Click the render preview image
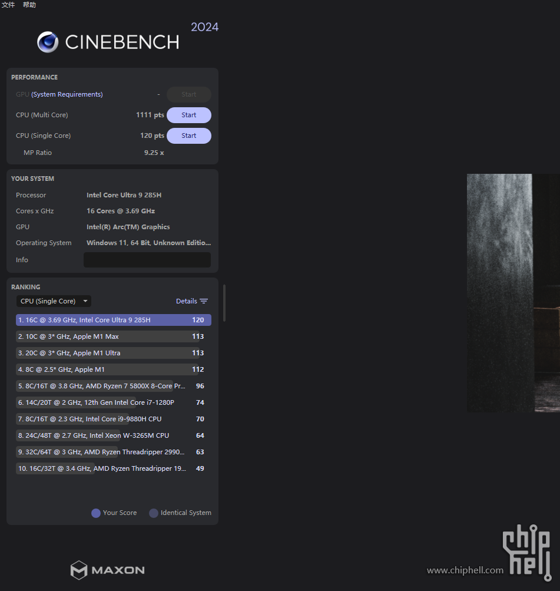Image resolution: width=560 pixels, height=591 pixels. [x=513, y=293]
